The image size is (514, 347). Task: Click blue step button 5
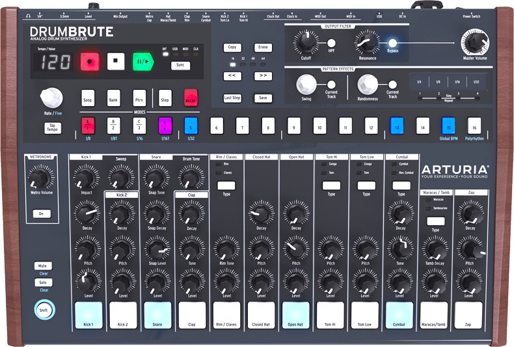tap(191, 126)
